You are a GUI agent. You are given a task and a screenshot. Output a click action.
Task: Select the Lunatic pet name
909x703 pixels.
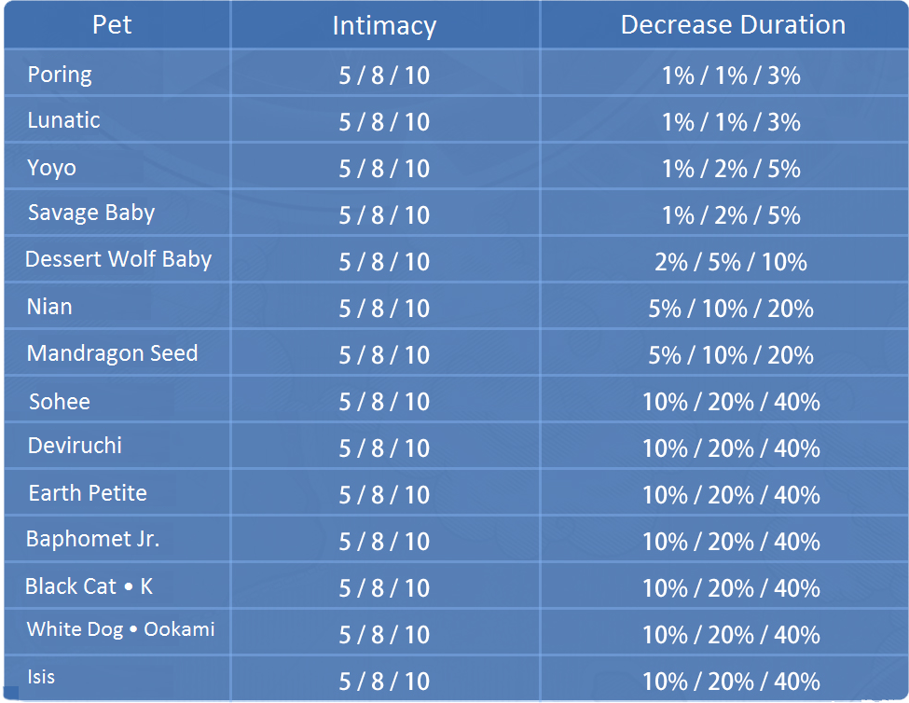63,120
